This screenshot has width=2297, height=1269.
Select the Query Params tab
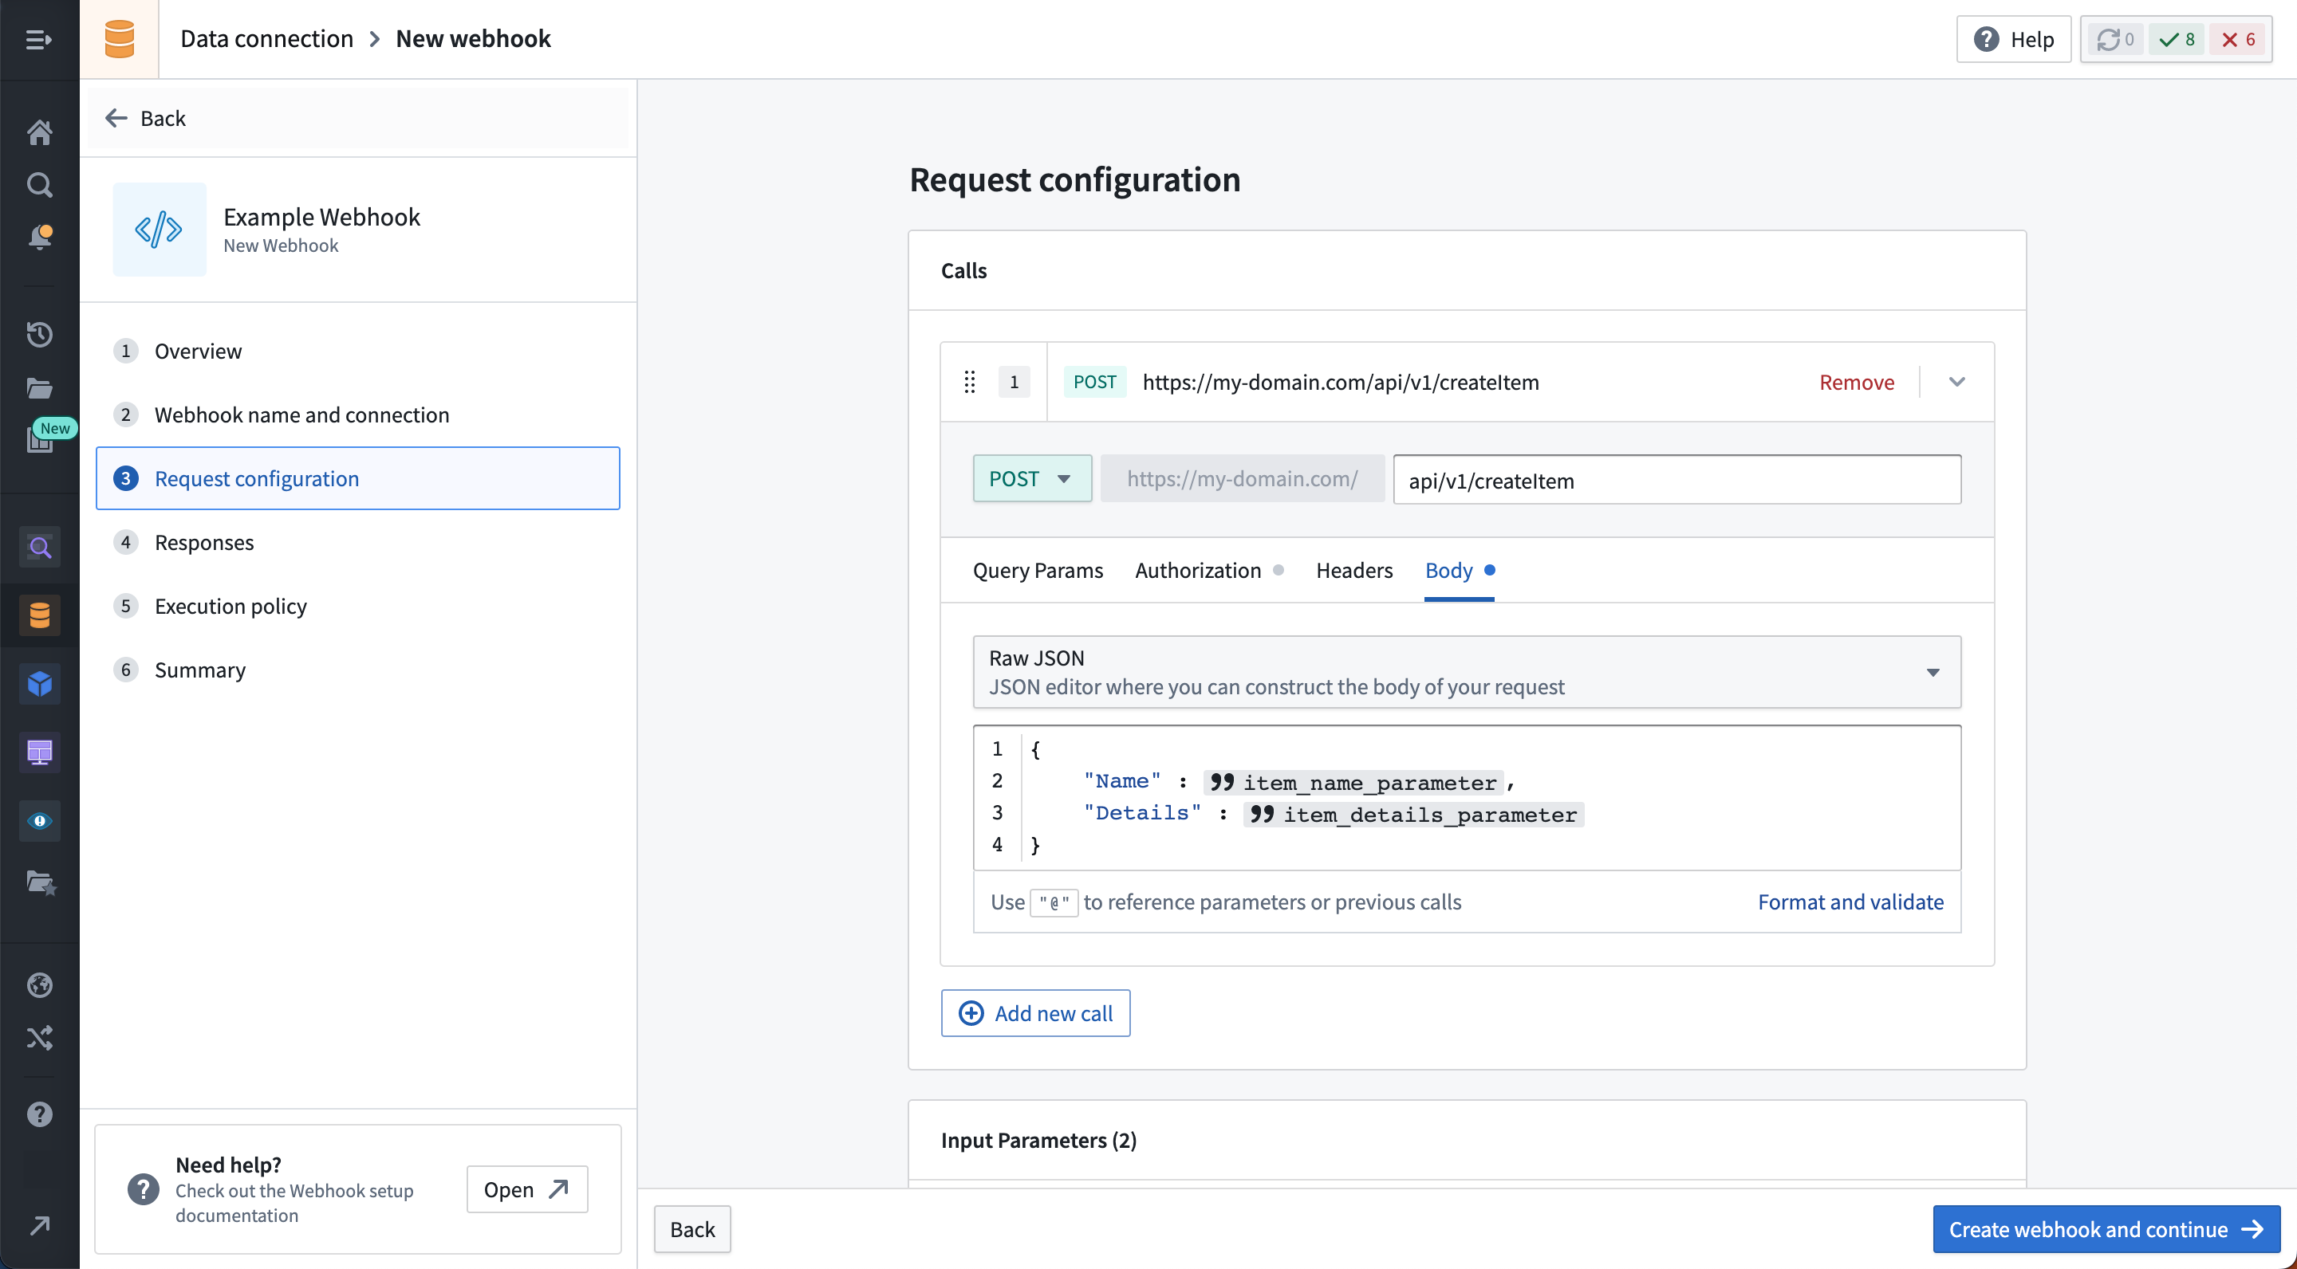point(1038,569)
